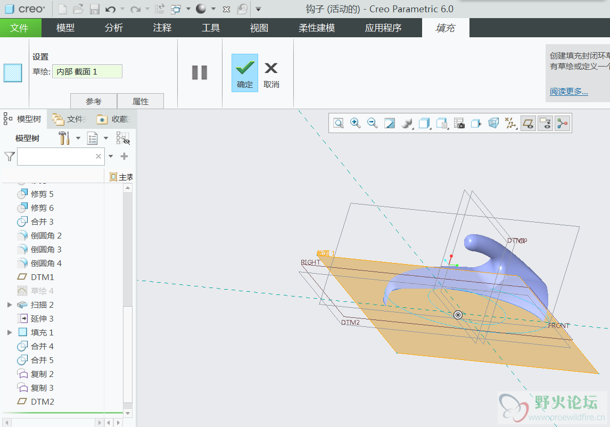Switch to the 注释 ribbon tab
Screen dimensions: 610x427
click(x=162, y=28)
